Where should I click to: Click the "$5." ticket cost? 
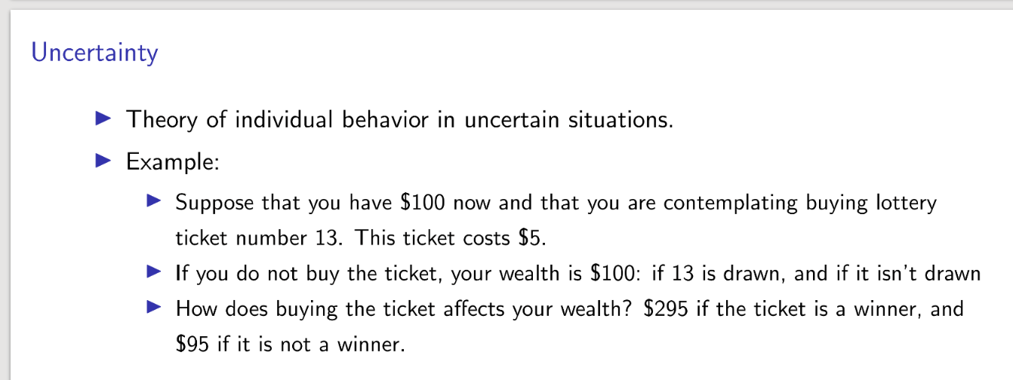[x=531, y=238]
